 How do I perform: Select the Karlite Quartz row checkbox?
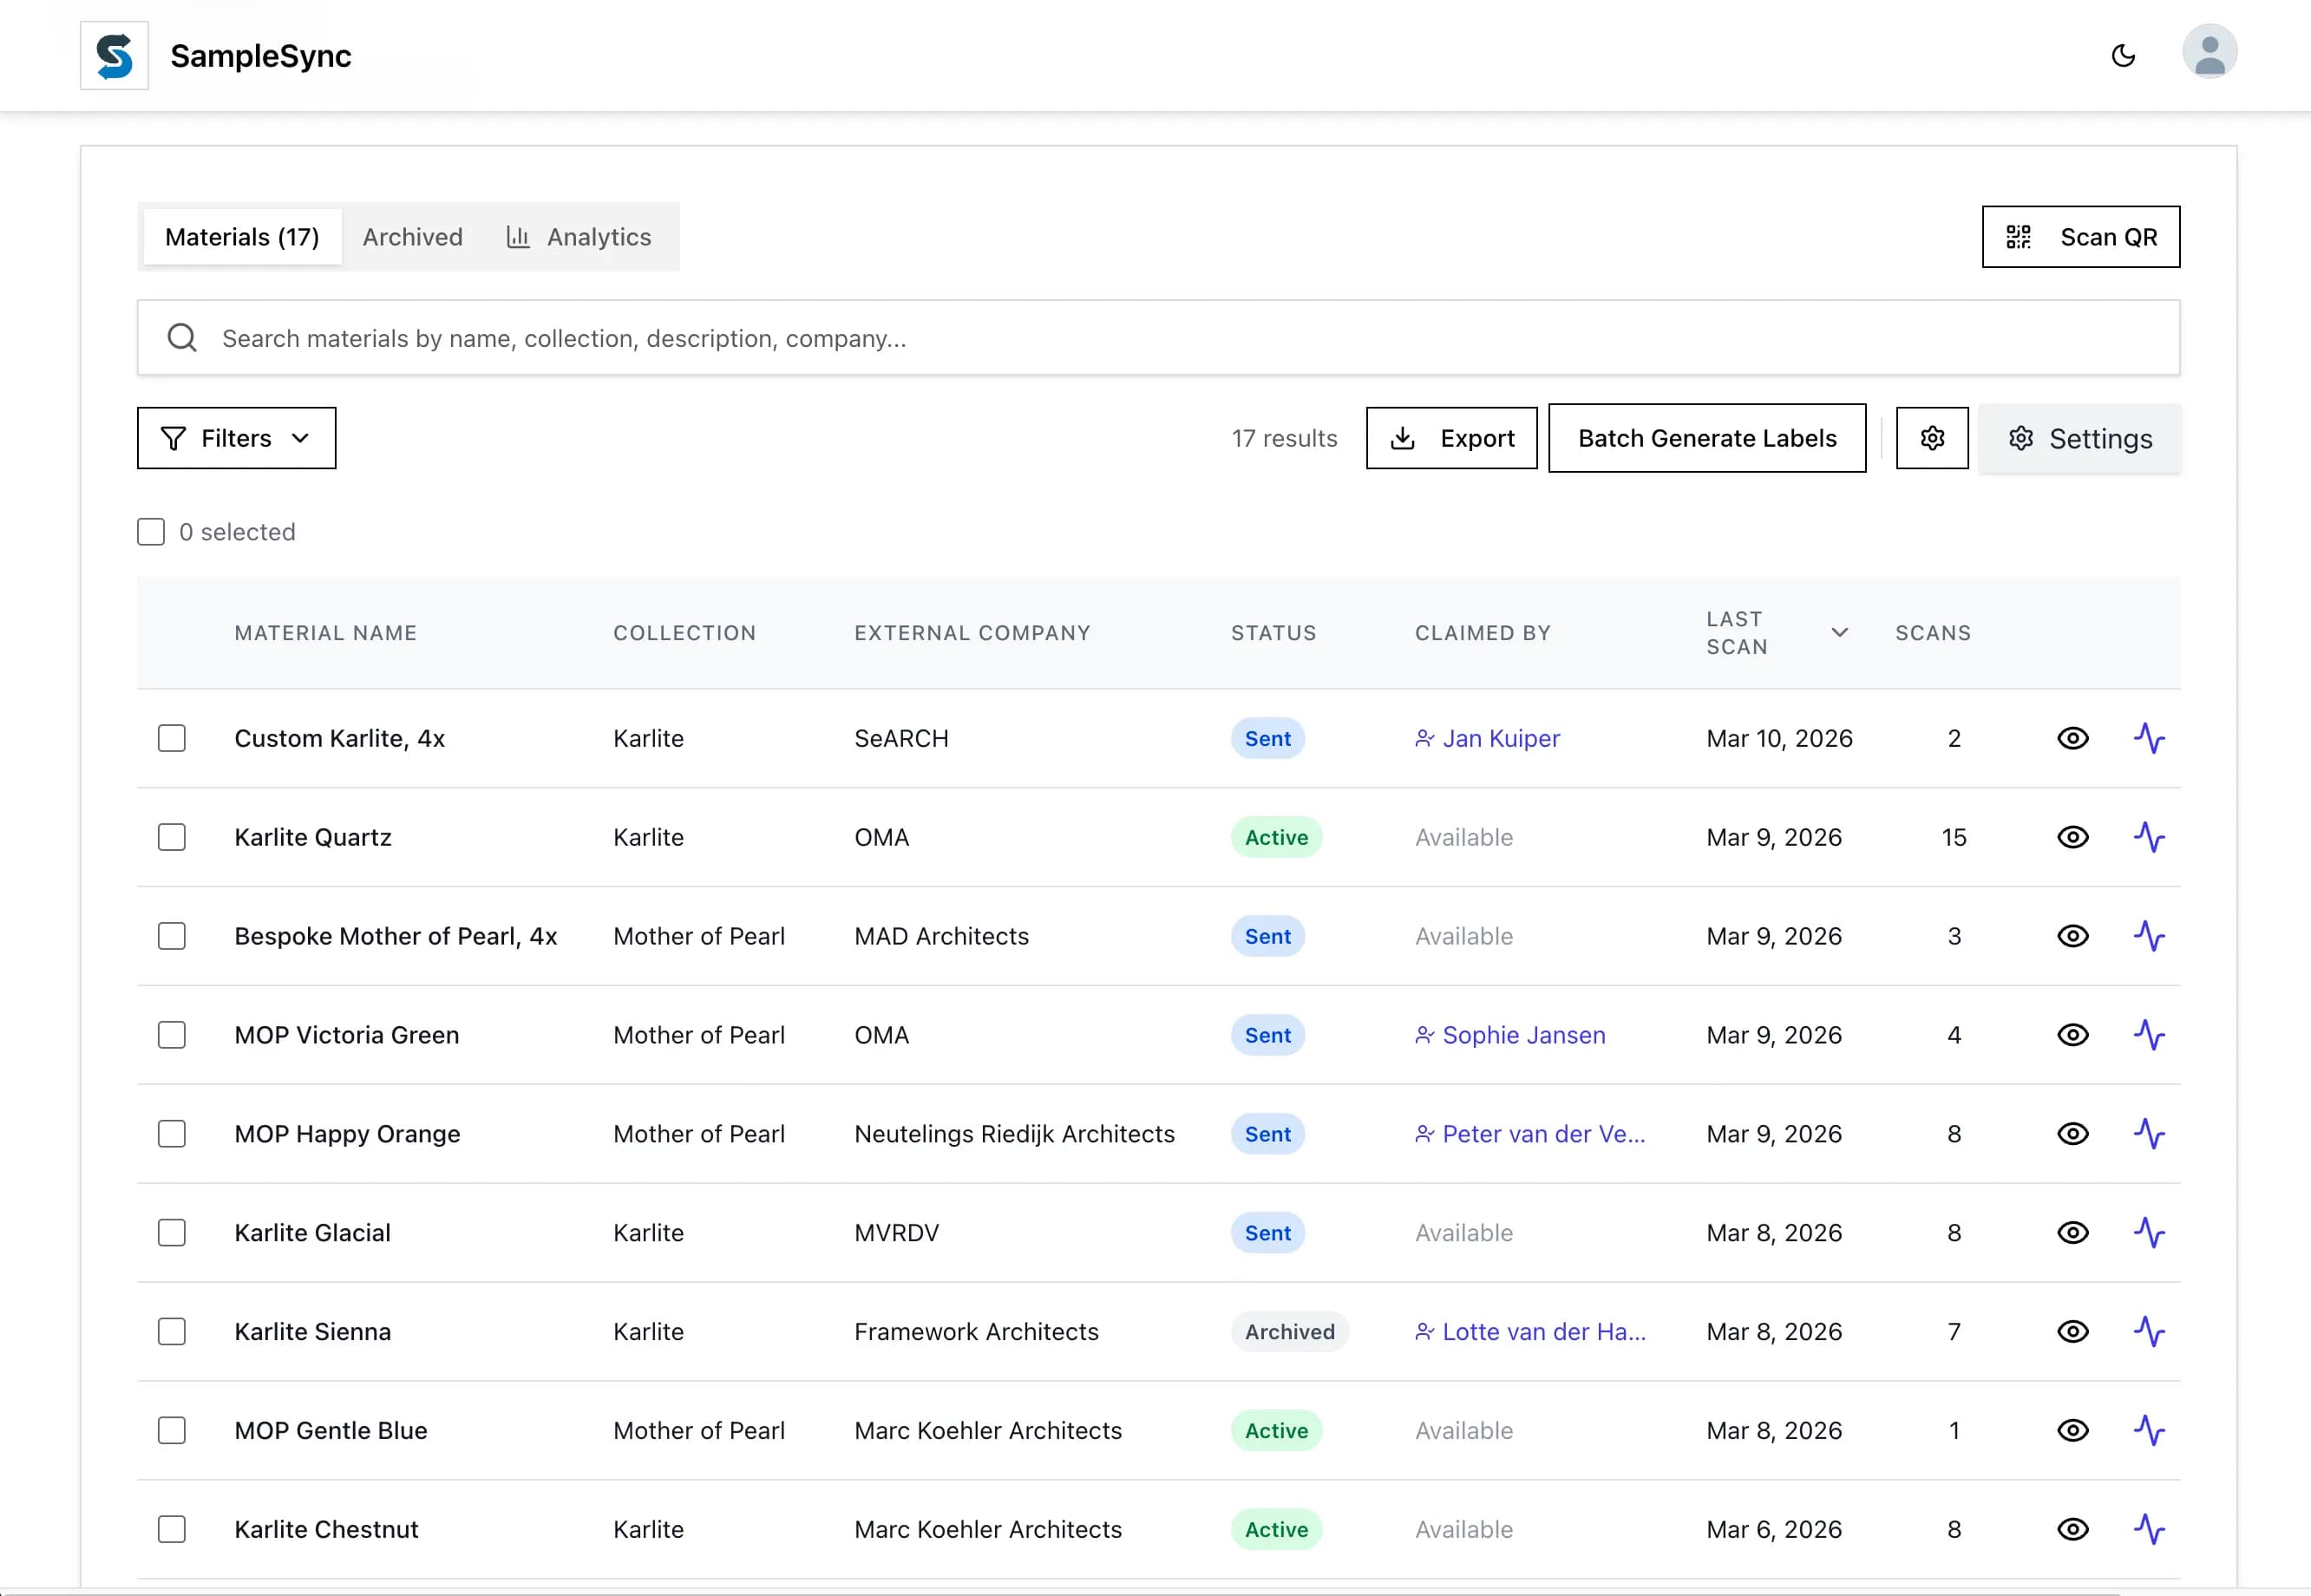[x=171, y=837]
